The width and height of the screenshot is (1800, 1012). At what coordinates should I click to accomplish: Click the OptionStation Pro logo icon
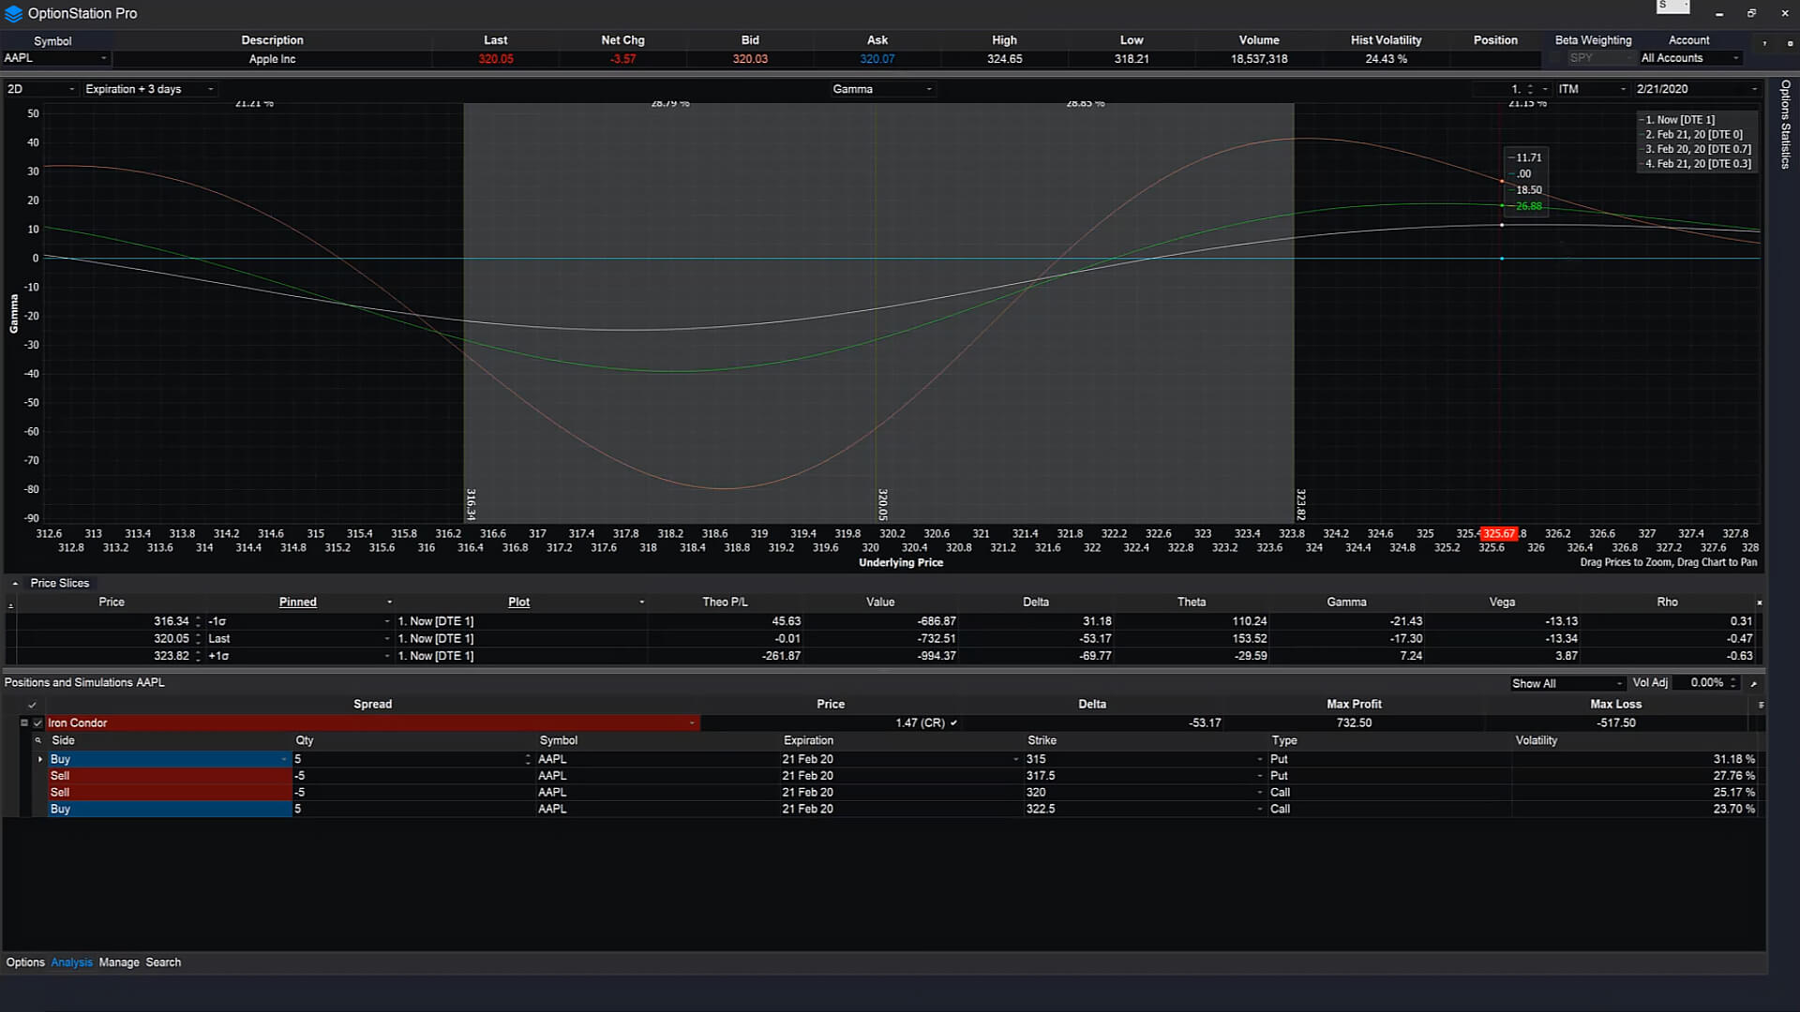point(12,13)
